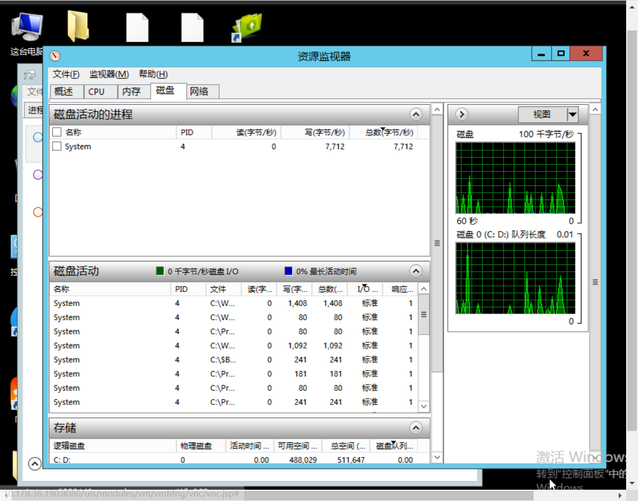Click the green 磁盘 I/O legend square
The image size is (638, 501).
point(160,271)
